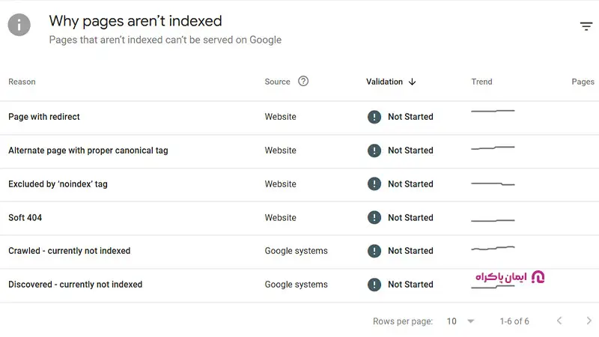
Task: Click the Source column help question mark
Action: pos(303,82)
